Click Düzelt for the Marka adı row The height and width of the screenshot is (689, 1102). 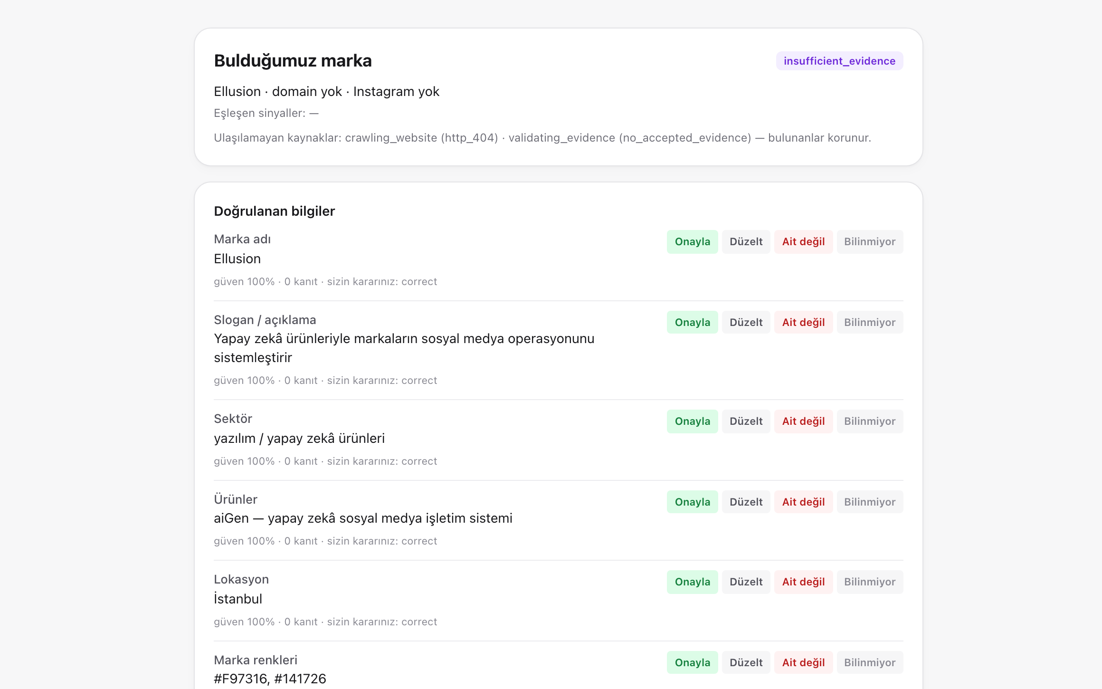[x=746, y=242]
